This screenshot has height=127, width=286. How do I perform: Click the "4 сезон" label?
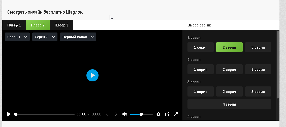pos(194,117)
